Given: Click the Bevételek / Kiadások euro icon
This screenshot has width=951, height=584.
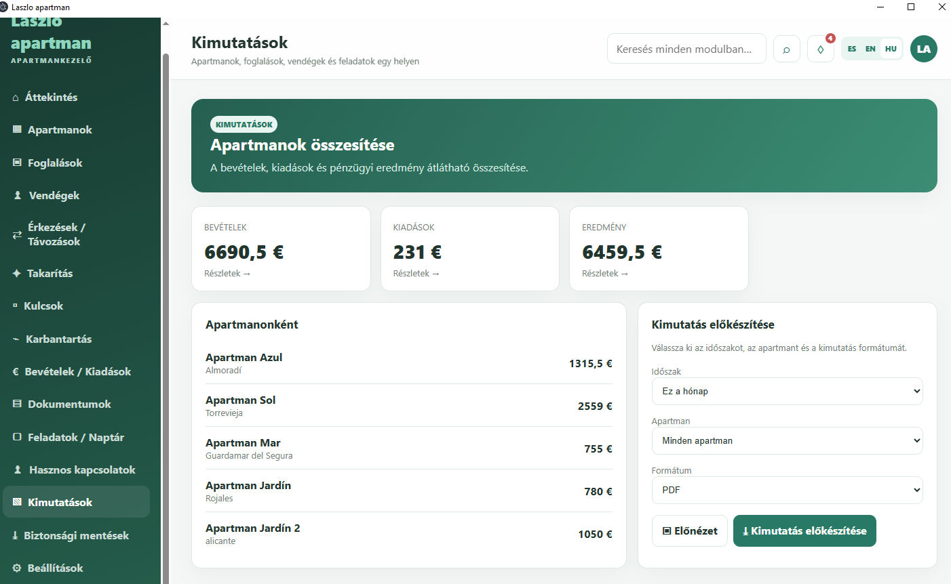Looking at the screenshot, I should click(x=16, y=371).
